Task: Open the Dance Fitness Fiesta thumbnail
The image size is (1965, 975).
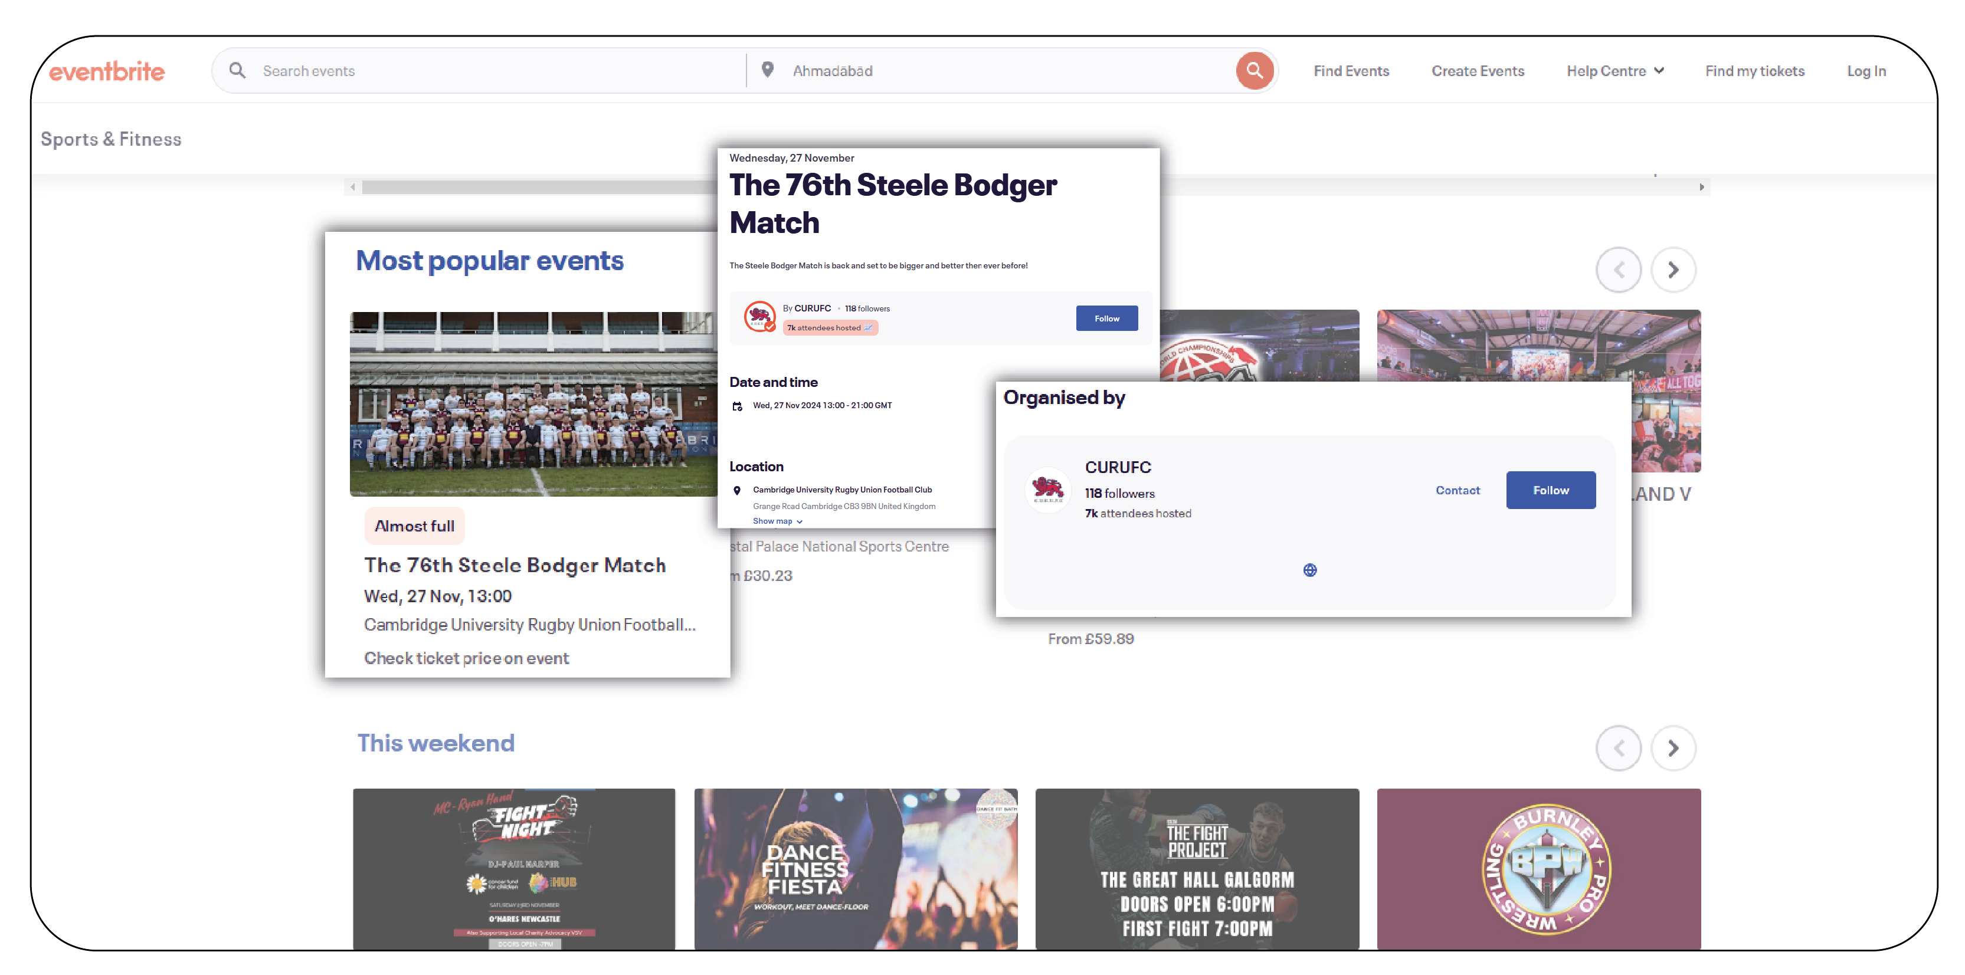Action: point(855,869)
